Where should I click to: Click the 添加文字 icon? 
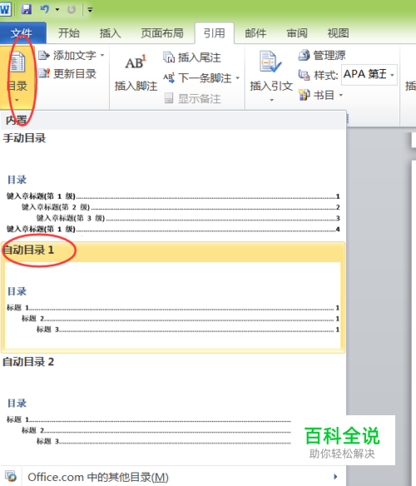point(44,56)
